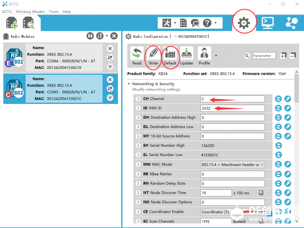The height and width of the screenshot is (228, 304).
Task: Click Write radio settings button
Action: pos(153,56)
